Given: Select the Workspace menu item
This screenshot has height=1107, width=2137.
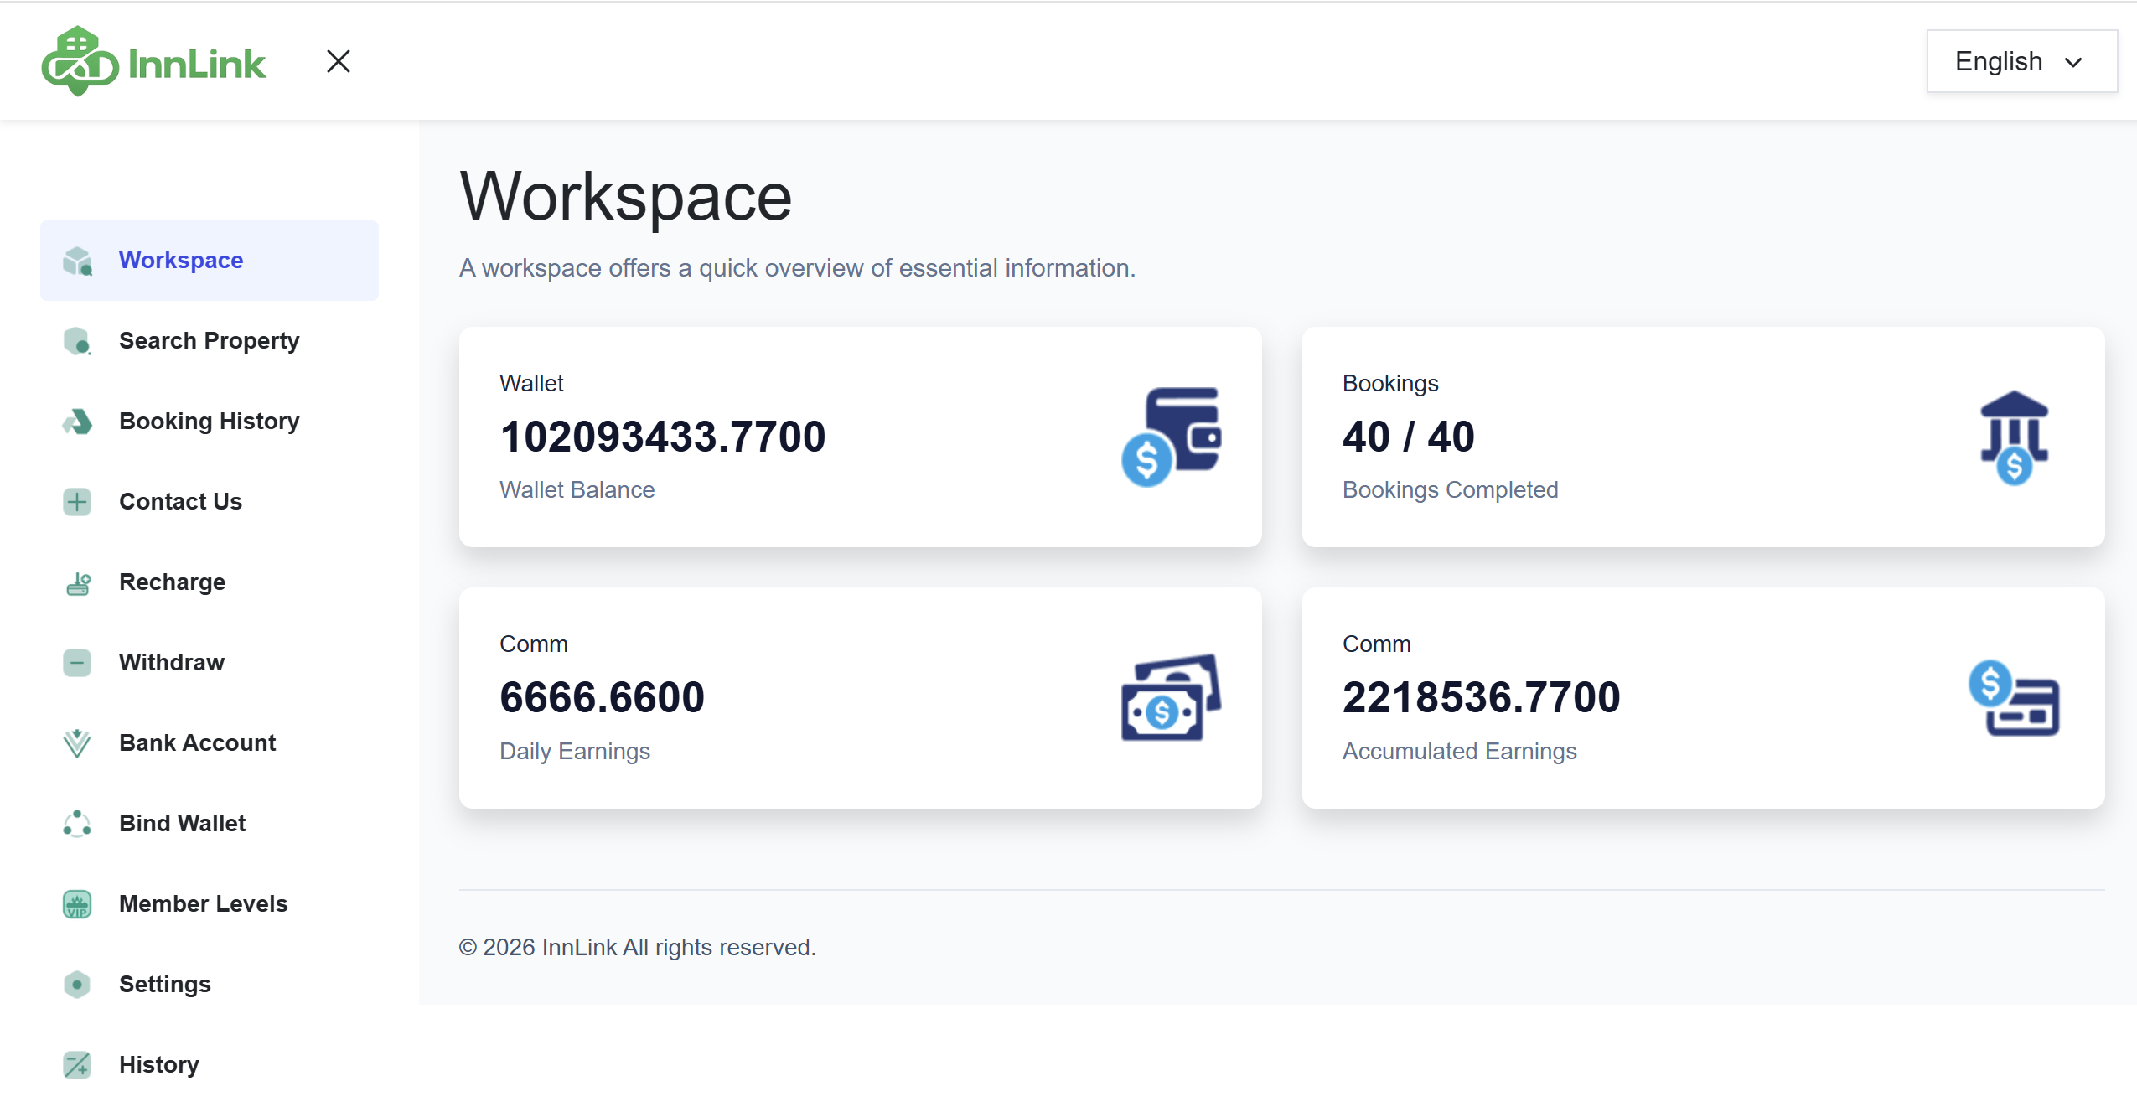Looking at the screenshot, I should [x=181, y=261].
